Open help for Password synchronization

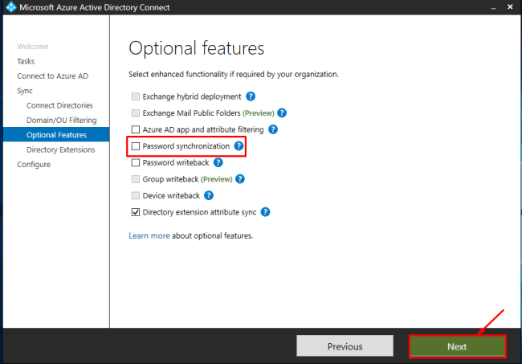pyautogui.click(x=239, y=146)
